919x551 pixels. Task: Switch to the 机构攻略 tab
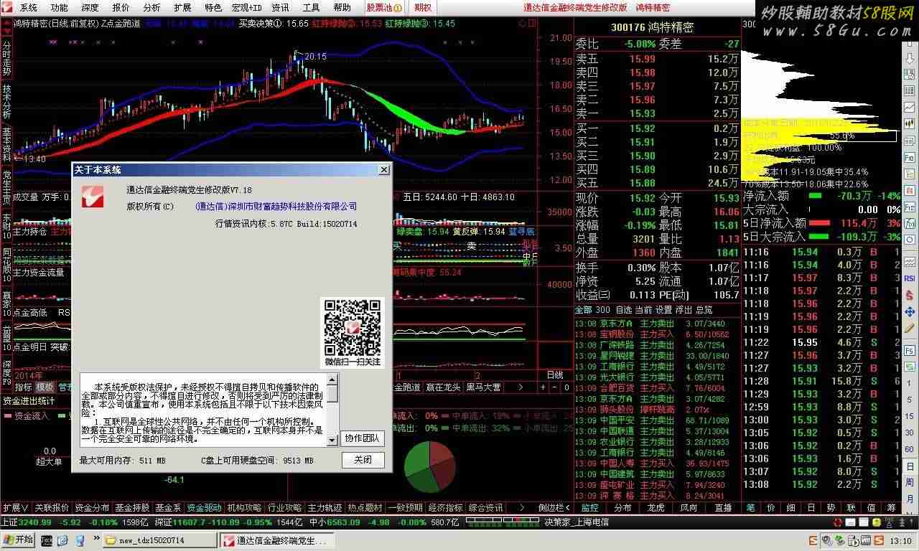tap(245, 508)
